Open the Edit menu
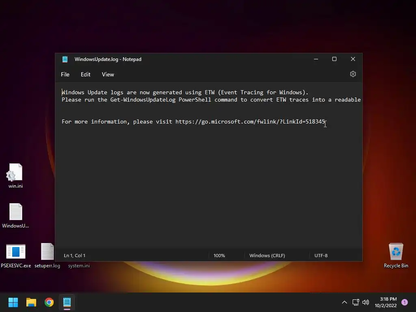Image resolution: width=416 pixels, height=312 pixels. pyautogui.click(x=85, y=75)
